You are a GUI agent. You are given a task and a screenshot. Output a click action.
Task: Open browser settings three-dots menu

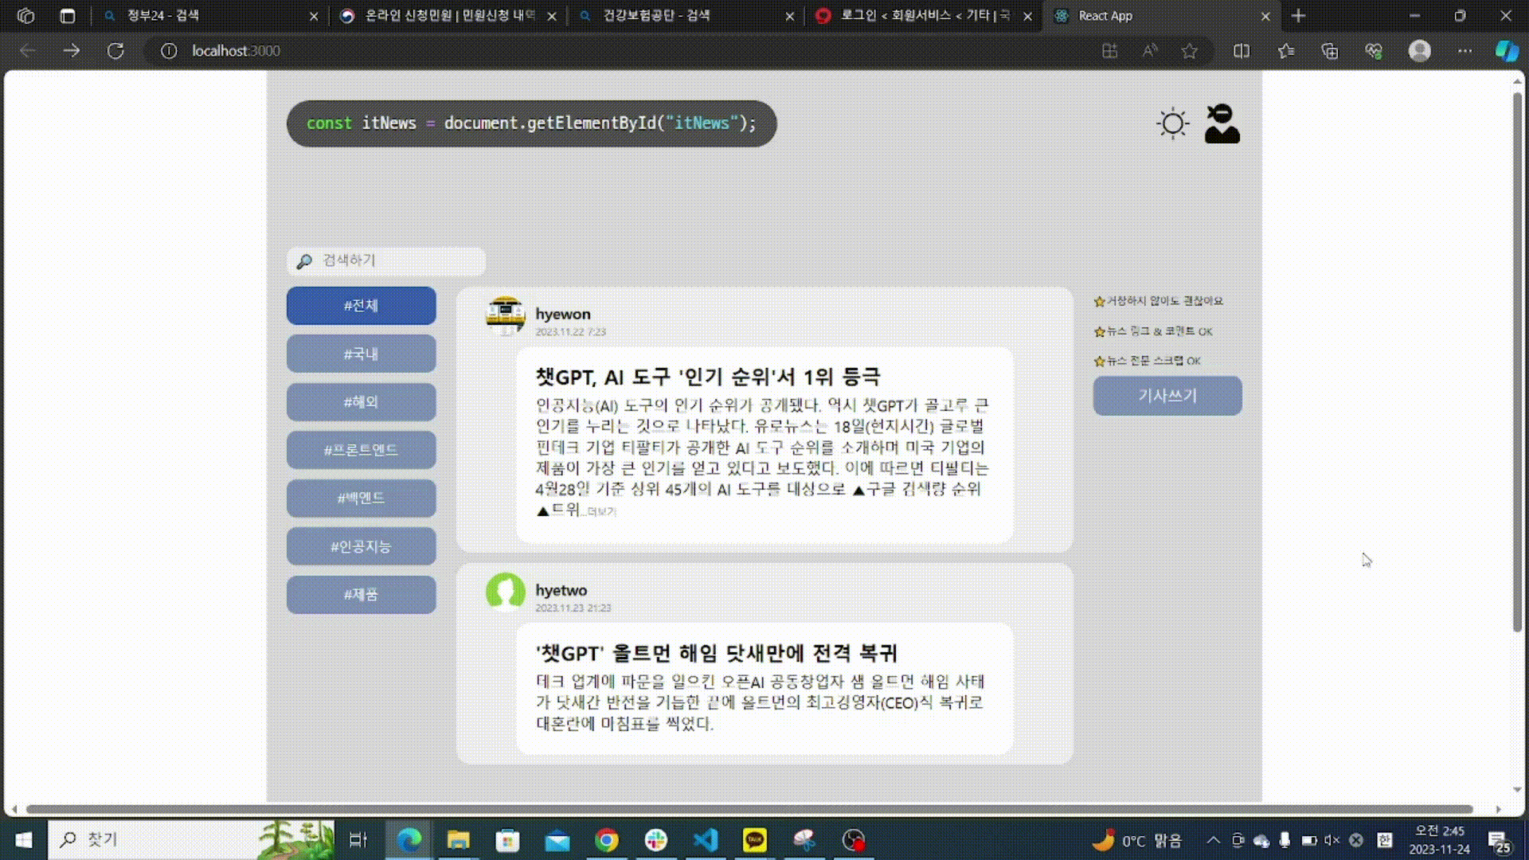[1464, 51]
